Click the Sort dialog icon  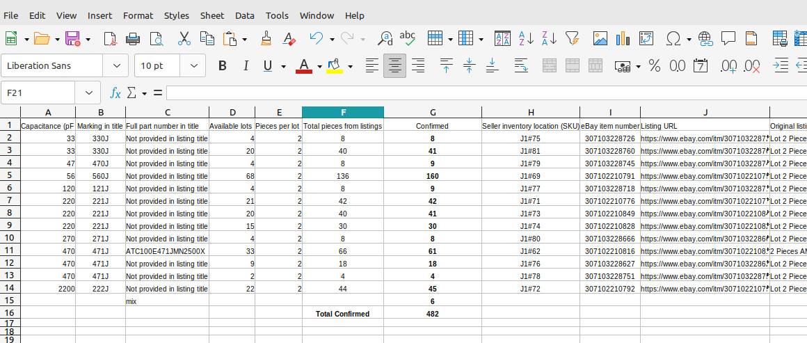[502, 39]
